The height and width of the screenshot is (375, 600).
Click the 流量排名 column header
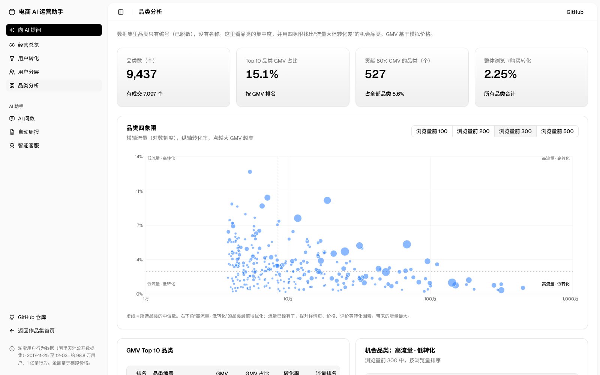[326, 373]
